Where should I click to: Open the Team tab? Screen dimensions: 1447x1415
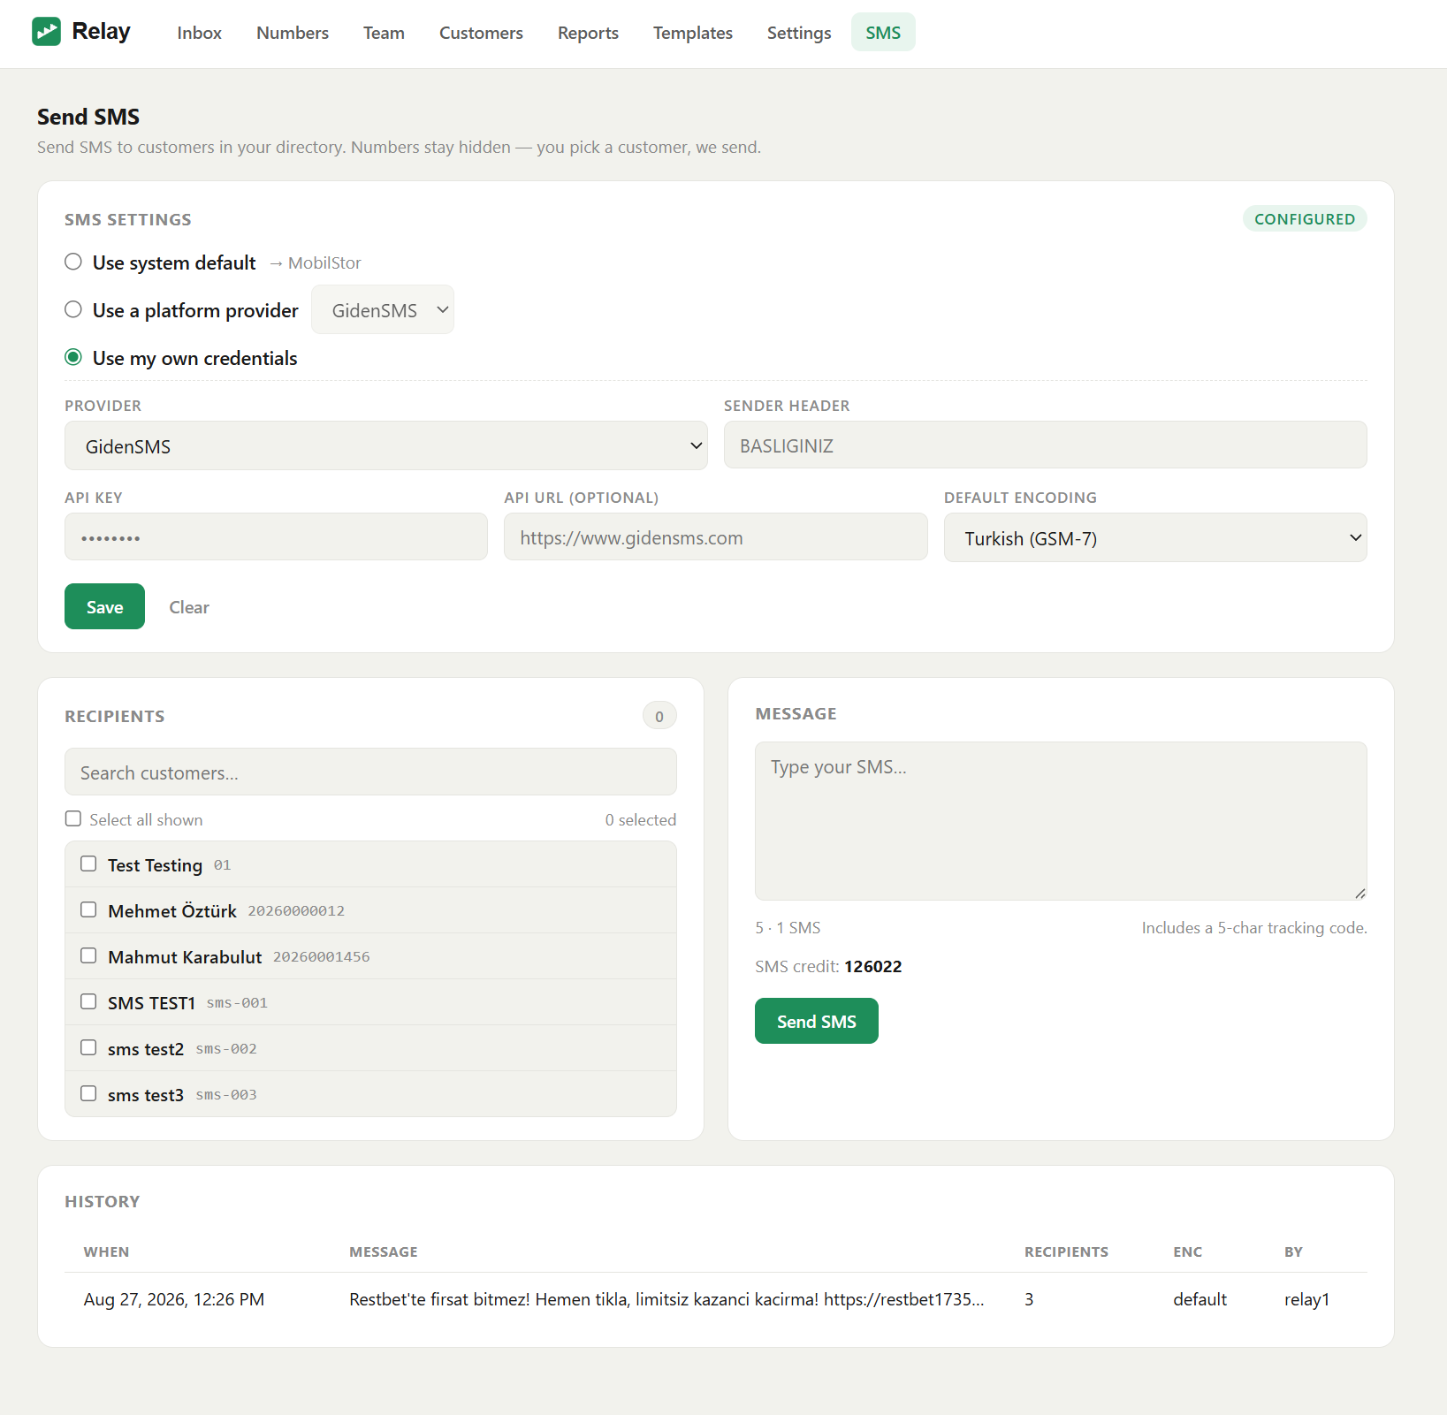[384, 33]
